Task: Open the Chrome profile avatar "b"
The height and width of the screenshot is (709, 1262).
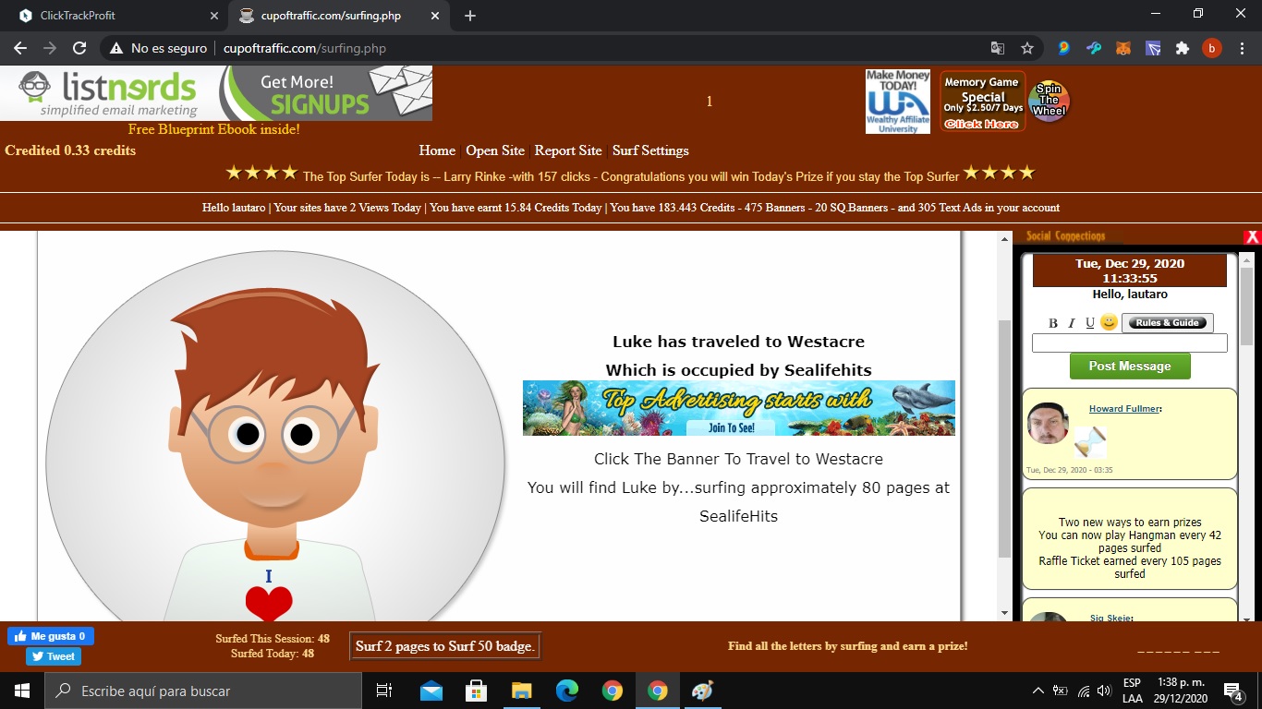Action: click(1211, 48)
